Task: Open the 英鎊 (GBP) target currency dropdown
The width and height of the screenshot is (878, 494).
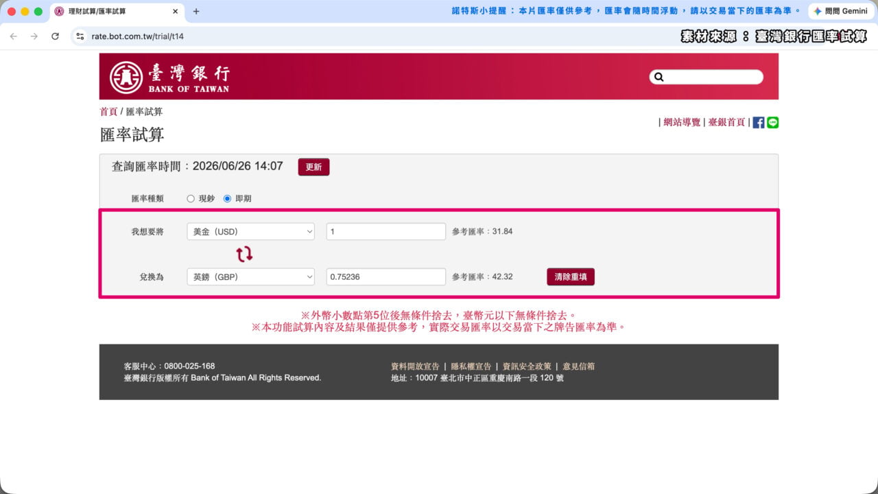Action: click(x=251, y=277)
